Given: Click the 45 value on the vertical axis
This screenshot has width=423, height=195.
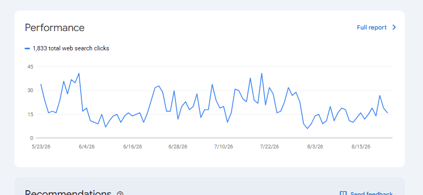Looking at the screenshot, I should [x=29, y=67].
